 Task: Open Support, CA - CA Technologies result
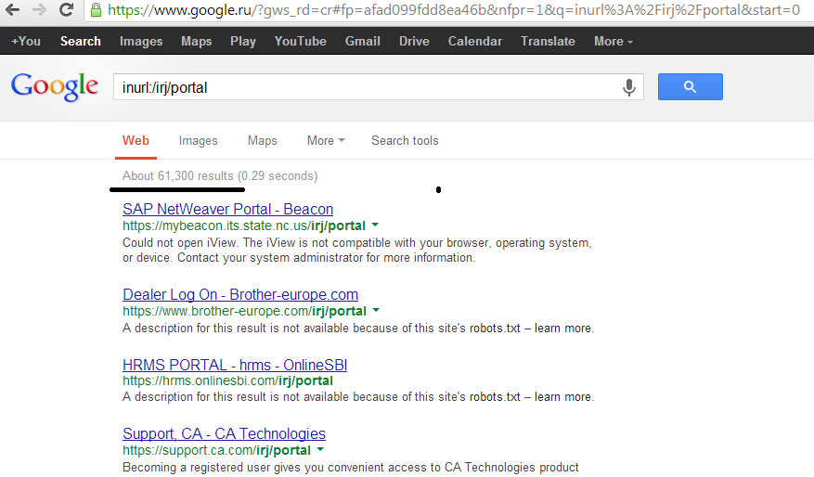pyautogui.click(x=224, y=433)
